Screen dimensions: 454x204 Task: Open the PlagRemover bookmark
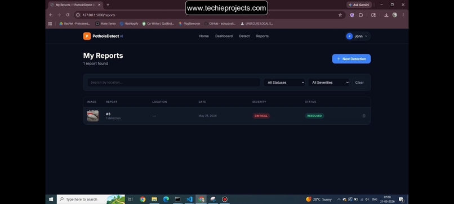pyautogui.click(x=189, y=24)
